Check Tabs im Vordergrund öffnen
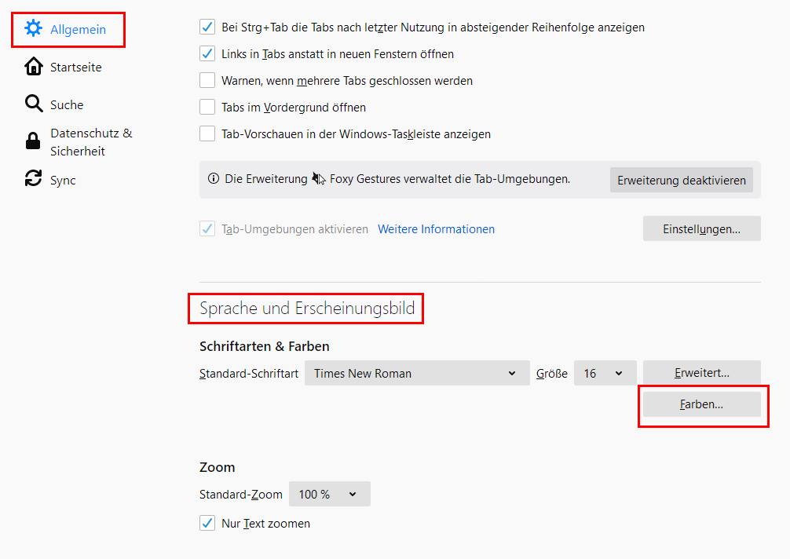 pyautogui.click(x=207, y=108)
